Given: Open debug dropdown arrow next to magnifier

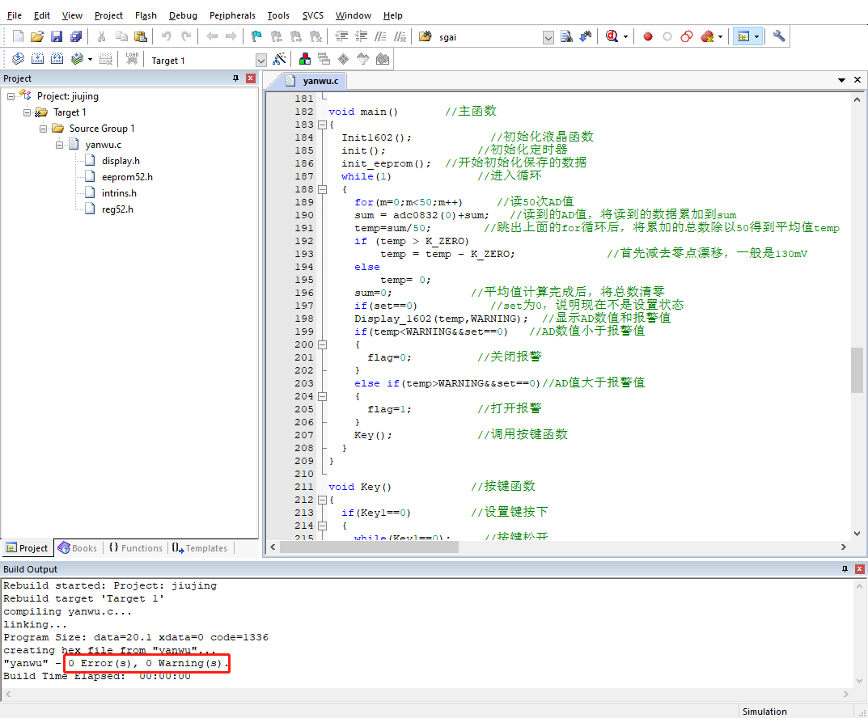Looking at the screenshot, I should 625,37.
